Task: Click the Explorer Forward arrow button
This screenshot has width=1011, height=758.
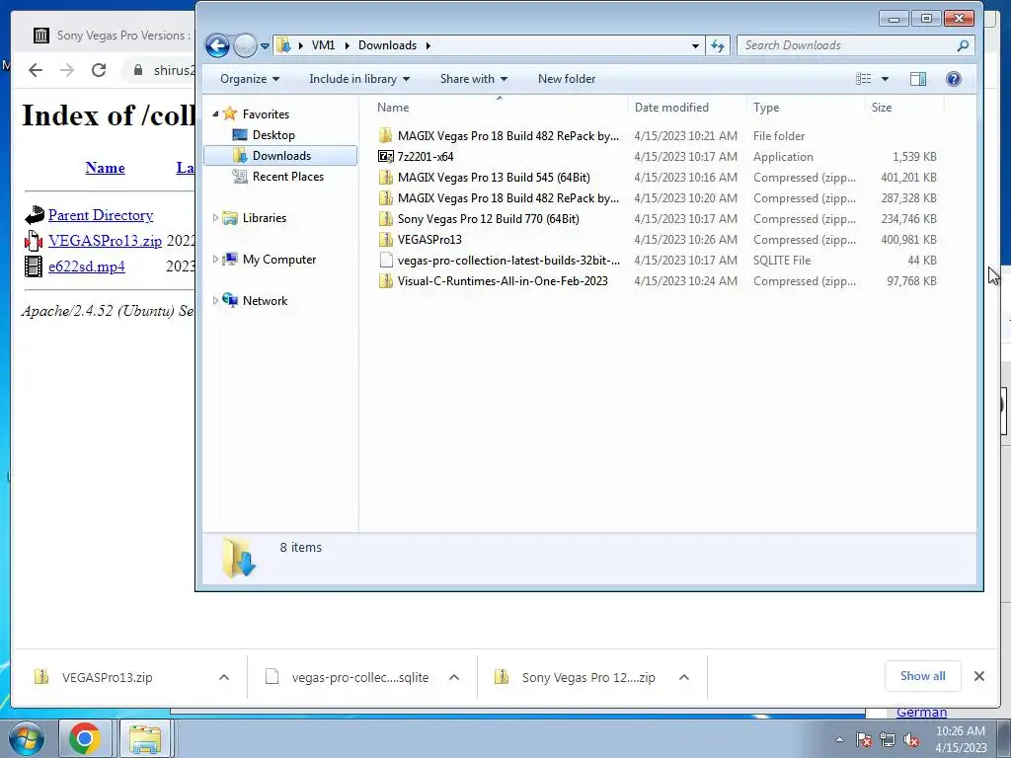Action: (245, 45)
